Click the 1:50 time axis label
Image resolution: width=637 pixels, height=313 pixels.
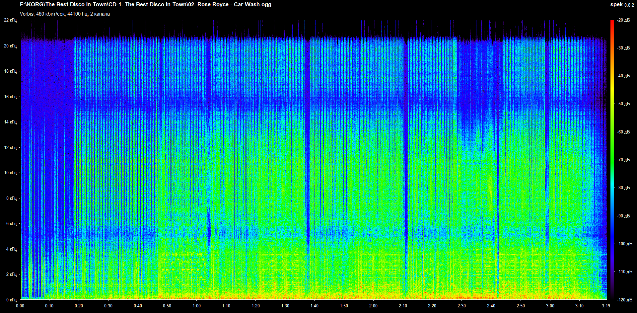(x=344, y=306)
